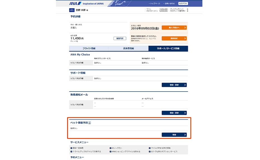Click the ANA logo in header
Image resolution: width=260 pixels, height=160 pixels.
coord(75,3)
